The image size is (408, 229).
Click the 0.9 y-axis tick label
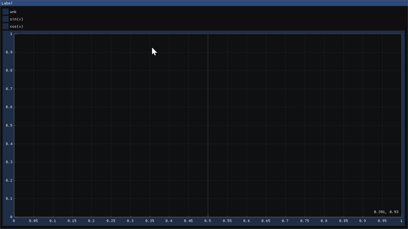[x=9, y=52]
